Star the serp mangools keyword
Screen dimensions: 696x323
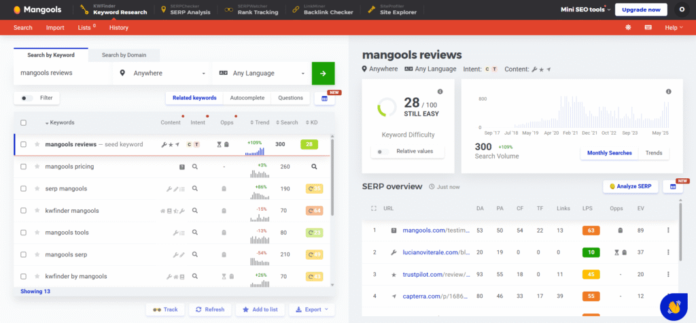click(x=37, y=188)
